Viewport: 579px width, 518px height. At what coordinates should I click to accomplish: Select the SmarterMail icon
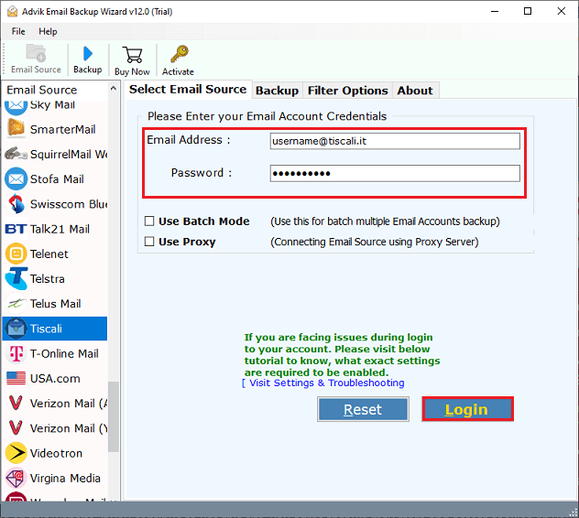pyautogui.click(x=16, y=127)
